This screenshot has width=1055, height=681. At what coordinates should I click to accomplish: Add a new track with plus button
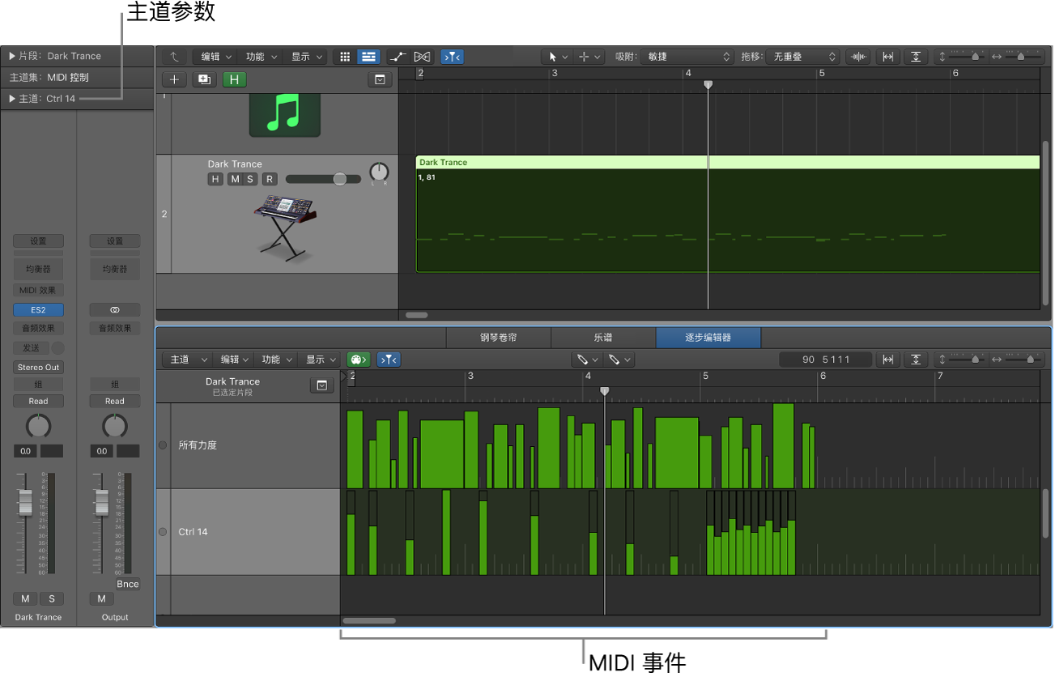click(174, 79)
